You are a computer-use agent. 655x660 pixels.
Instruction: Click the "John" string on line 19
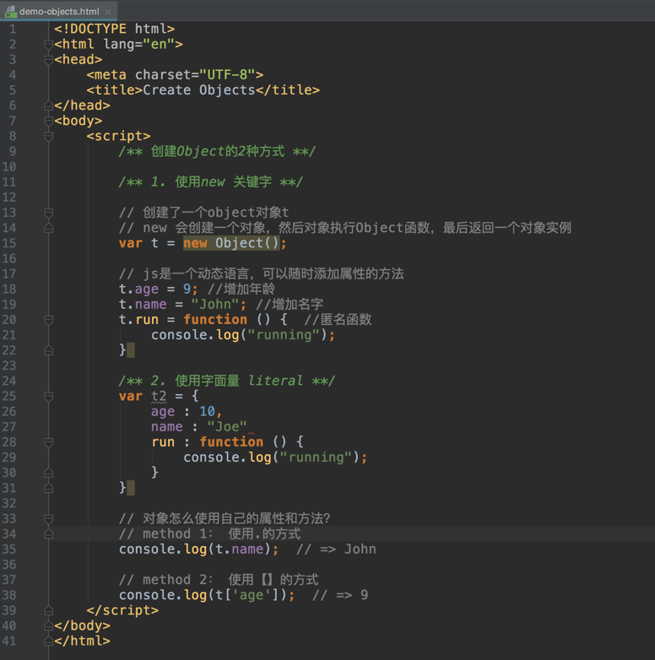coord(215,305)
